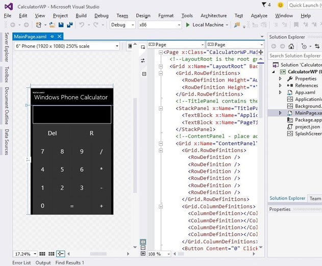Open the Data Sources side panel
The image size is (322, 266).
(7, 142)
